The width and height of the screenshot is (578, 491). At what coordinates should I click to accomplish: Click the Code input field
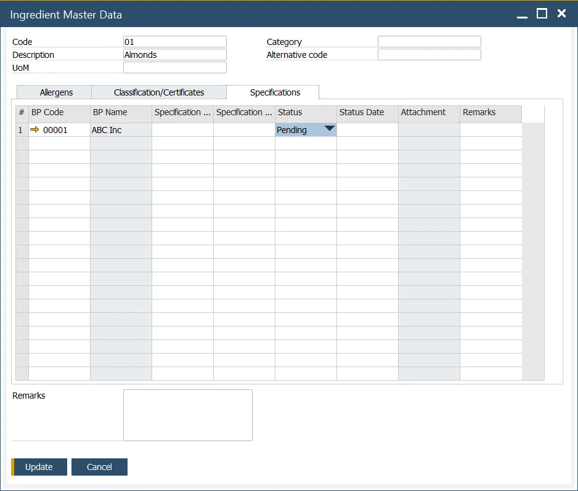175,42
